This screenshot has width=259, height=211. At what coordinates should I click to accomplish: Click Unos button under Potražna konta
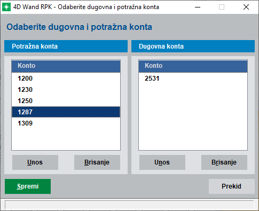tap(35, 162)
